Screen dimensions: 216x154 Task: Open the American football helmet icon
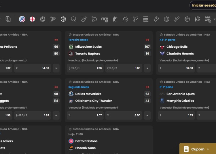pyautogui.click(x=74, y=19)
